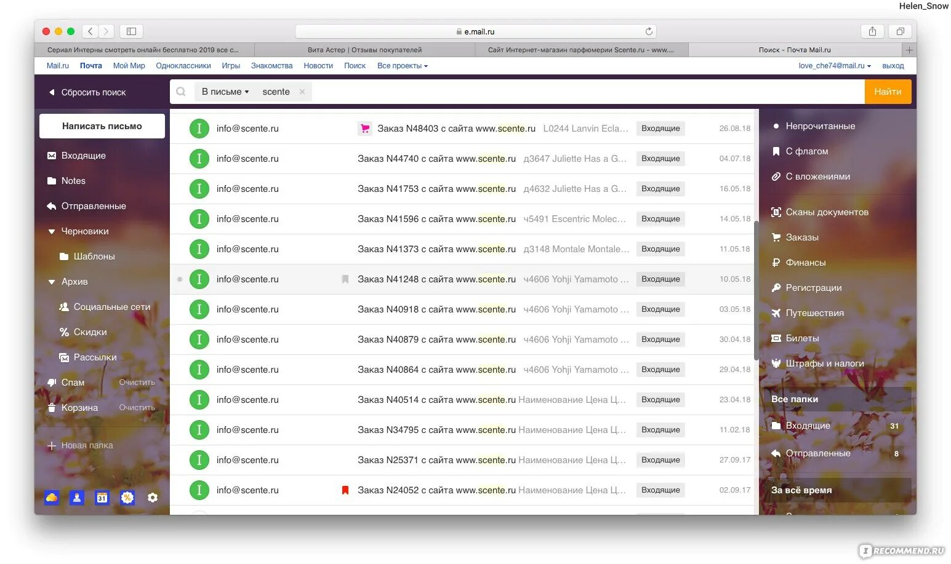
Task: Open the 'В письме' search scope dropdown
Action: coord(225,92)
